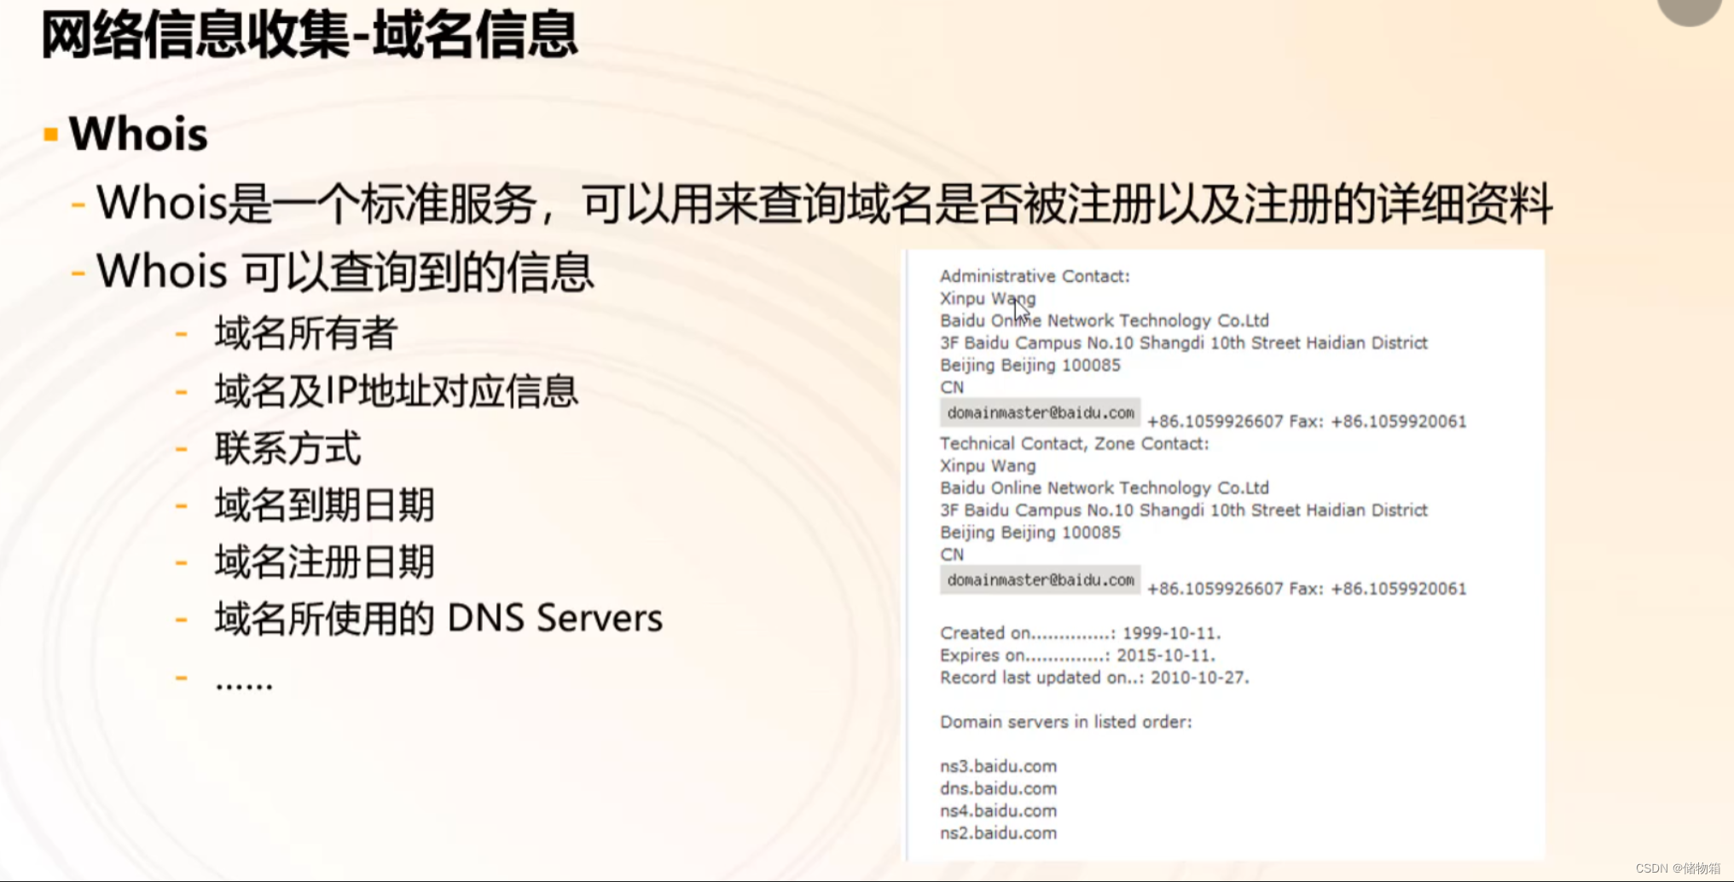Click the ns2.baidu.com server entry
1734x882 pixels.
(999, 833)
